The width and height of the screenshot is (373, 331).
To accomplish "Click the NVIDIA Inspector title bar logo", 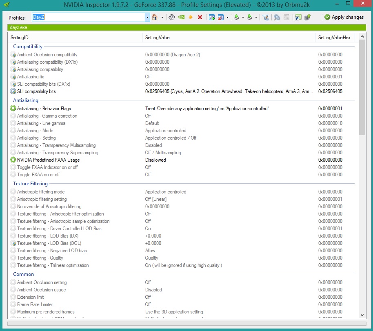I will click(7, 4).
